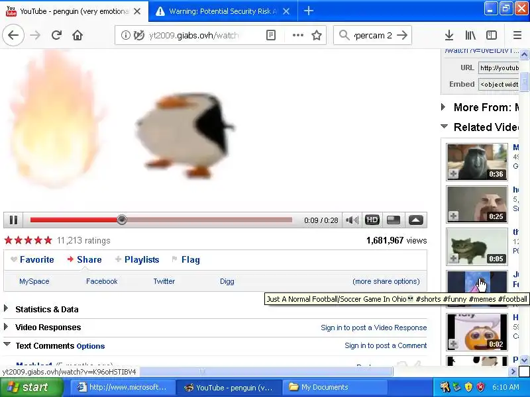
Task: Click the blocked autoplay permission icon
Action: coord(138,35)
